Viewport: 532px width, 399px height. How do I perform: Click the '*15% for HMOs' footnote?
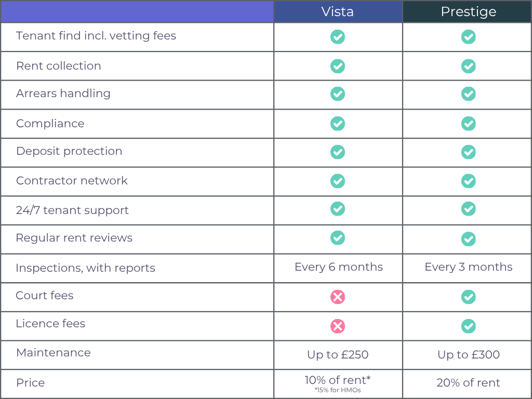tap(338, 390)
